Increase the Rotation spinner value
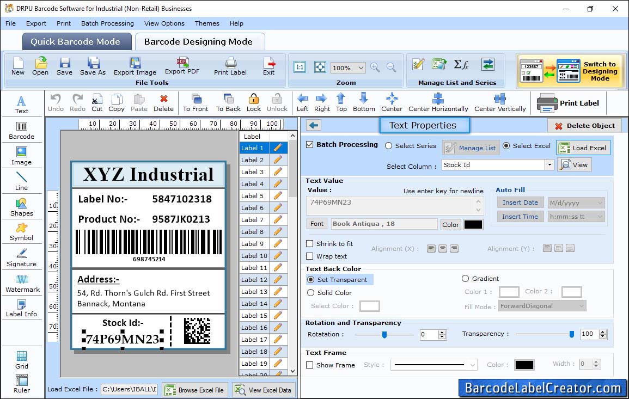Image resolution: width=629 pixels, height=399 pixels. (x=442, y=332)
